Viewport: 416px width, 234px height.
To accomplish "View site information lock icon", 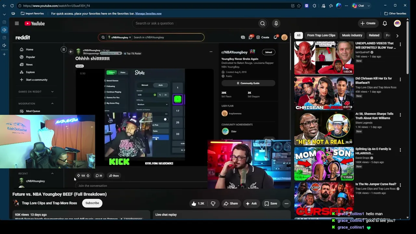I will tap(20, 6).
